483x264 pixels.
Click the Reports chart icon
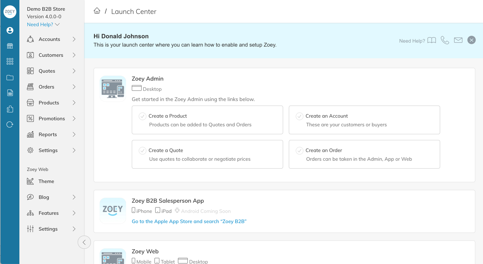[30, 134]
